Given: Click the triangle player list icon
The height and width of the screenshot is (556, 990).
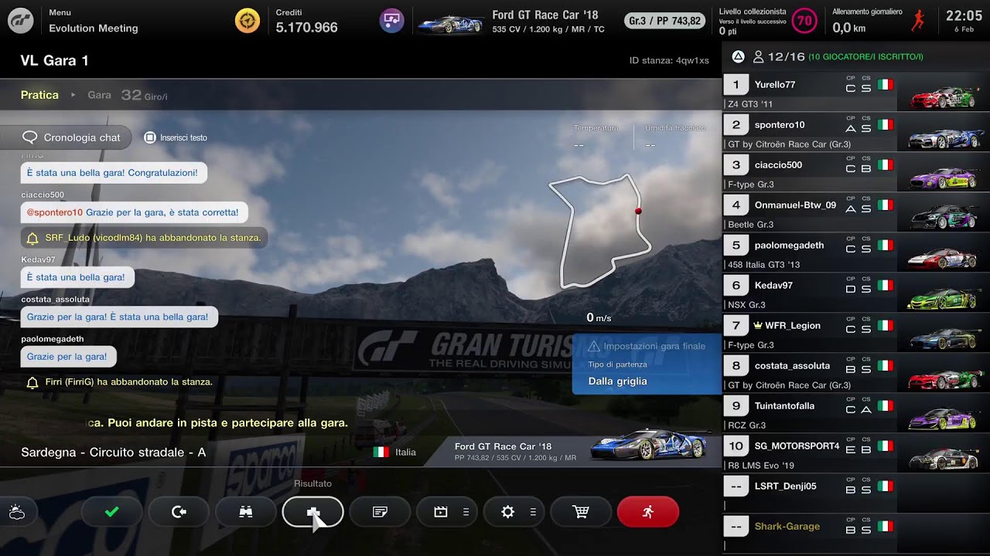Looking at the screenshot, I should click(738, 56).
